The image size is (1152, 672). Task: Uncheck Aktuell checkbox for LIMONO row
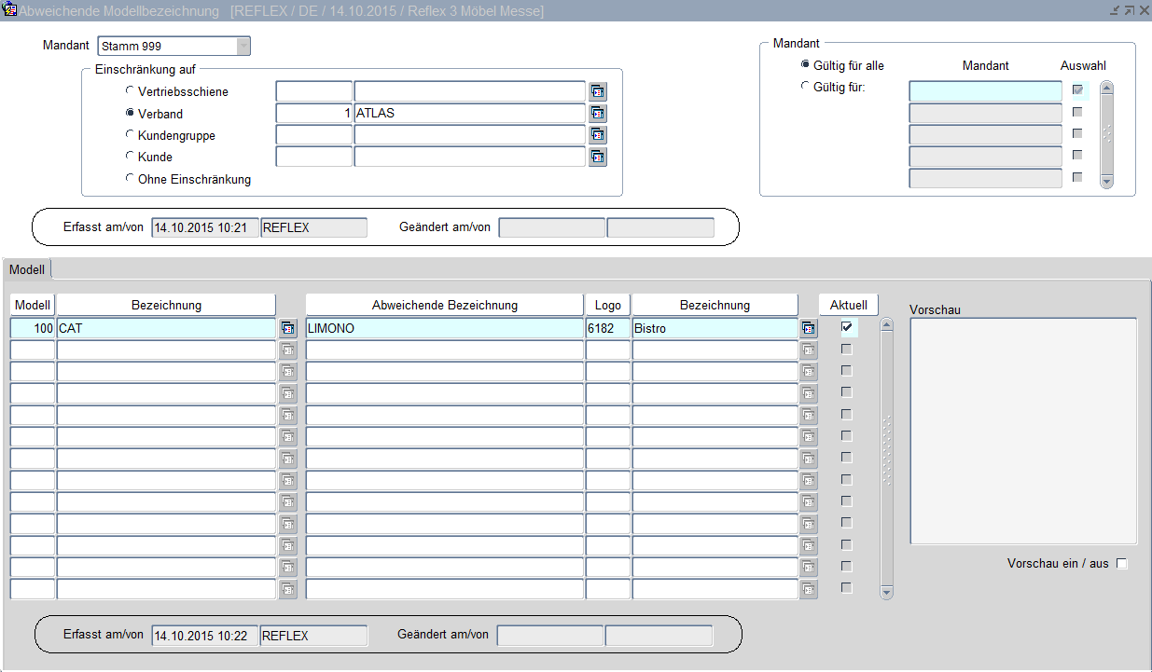click(847, 327)
